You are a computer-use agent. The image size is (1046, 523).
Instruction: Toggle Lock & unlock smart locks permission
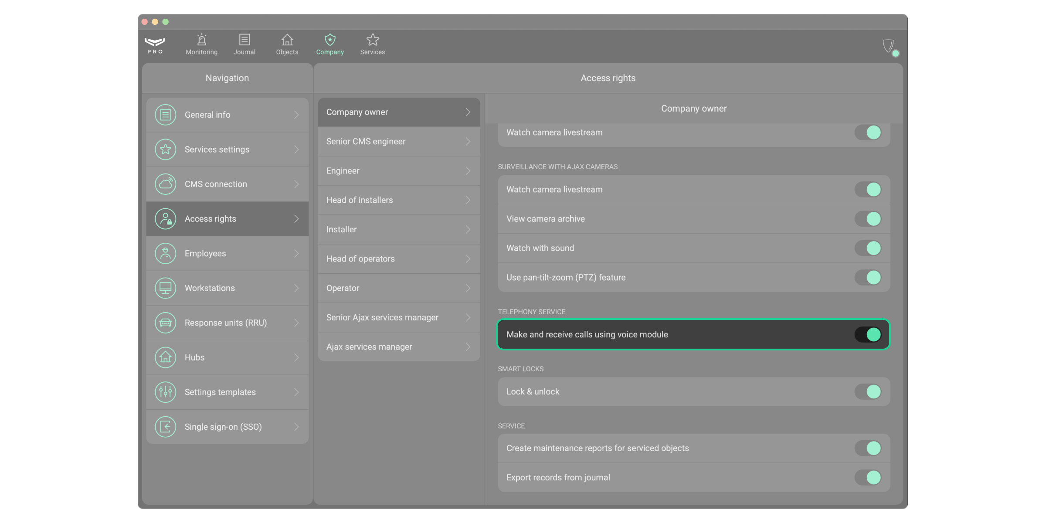[868, 391]
